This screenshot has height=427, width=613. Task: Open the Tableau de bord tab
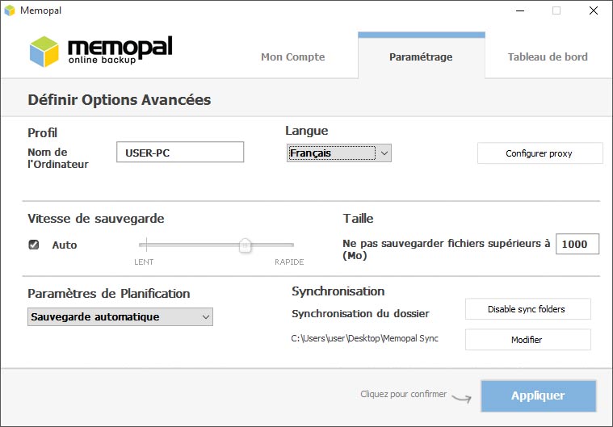(x=548, y=57)
